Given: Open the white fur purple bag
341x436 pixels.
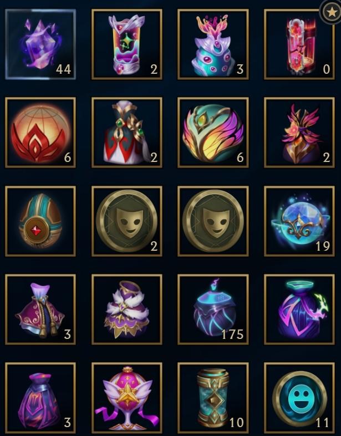Looking at the screenshot, I should click(127, 309).
